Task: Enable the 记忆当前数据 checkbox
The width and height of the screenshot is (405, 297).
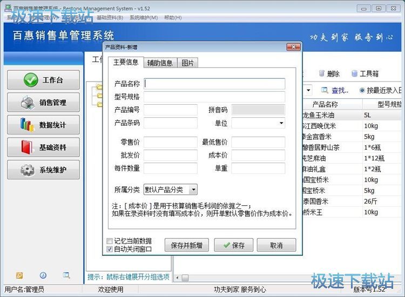Action: (x=109, y=241)
